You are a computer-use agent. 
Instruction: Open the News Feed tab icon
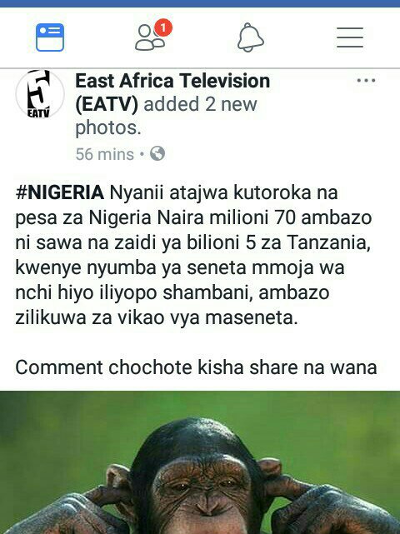point(50,37)
